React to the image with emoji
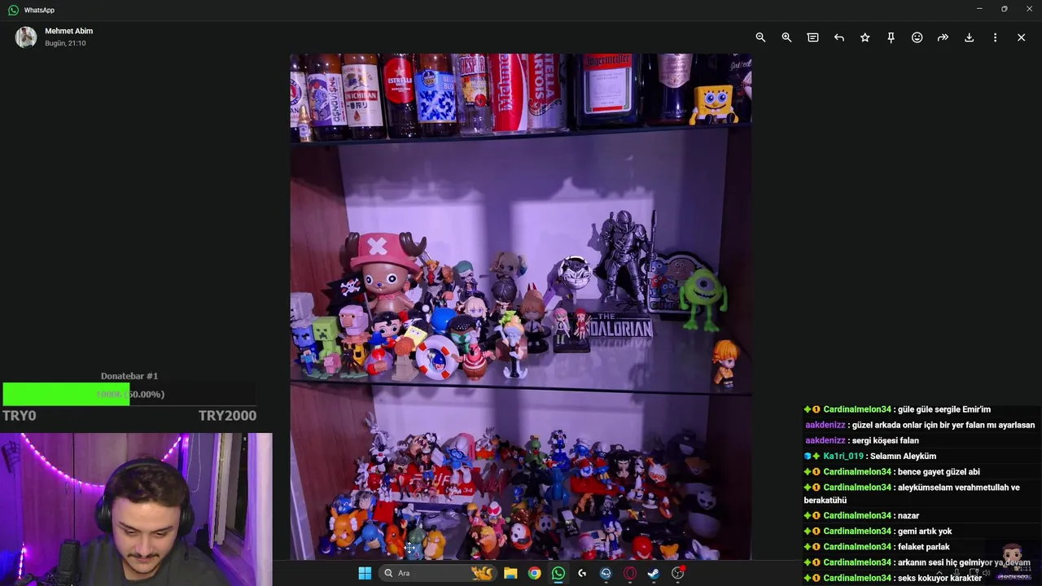Viewport: 1042px width, 586px height. click(917, 37)
